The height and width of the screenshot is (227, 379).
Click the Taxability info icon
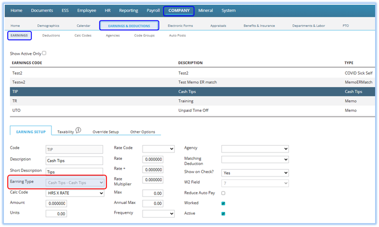(x=78, y=130)
